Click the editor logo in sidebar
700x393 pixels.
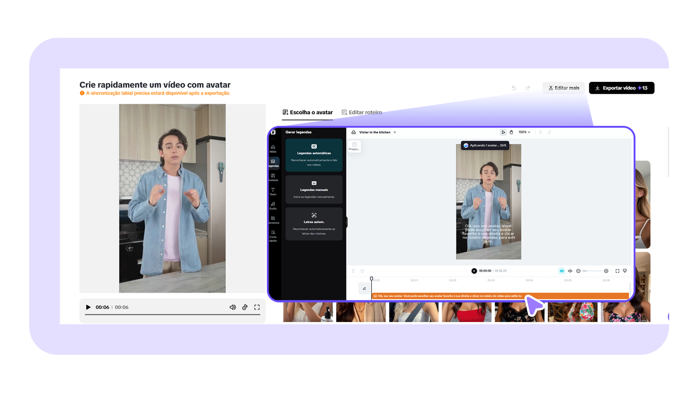(273, 132)
